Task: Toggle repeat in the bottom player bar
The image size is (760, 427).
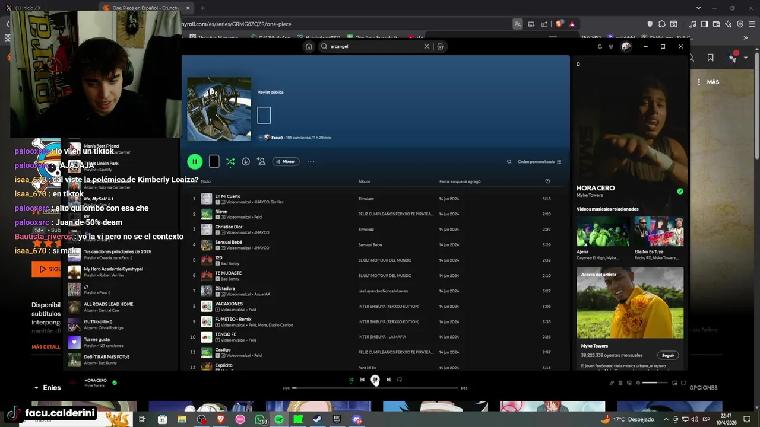Action: (400, 380)
